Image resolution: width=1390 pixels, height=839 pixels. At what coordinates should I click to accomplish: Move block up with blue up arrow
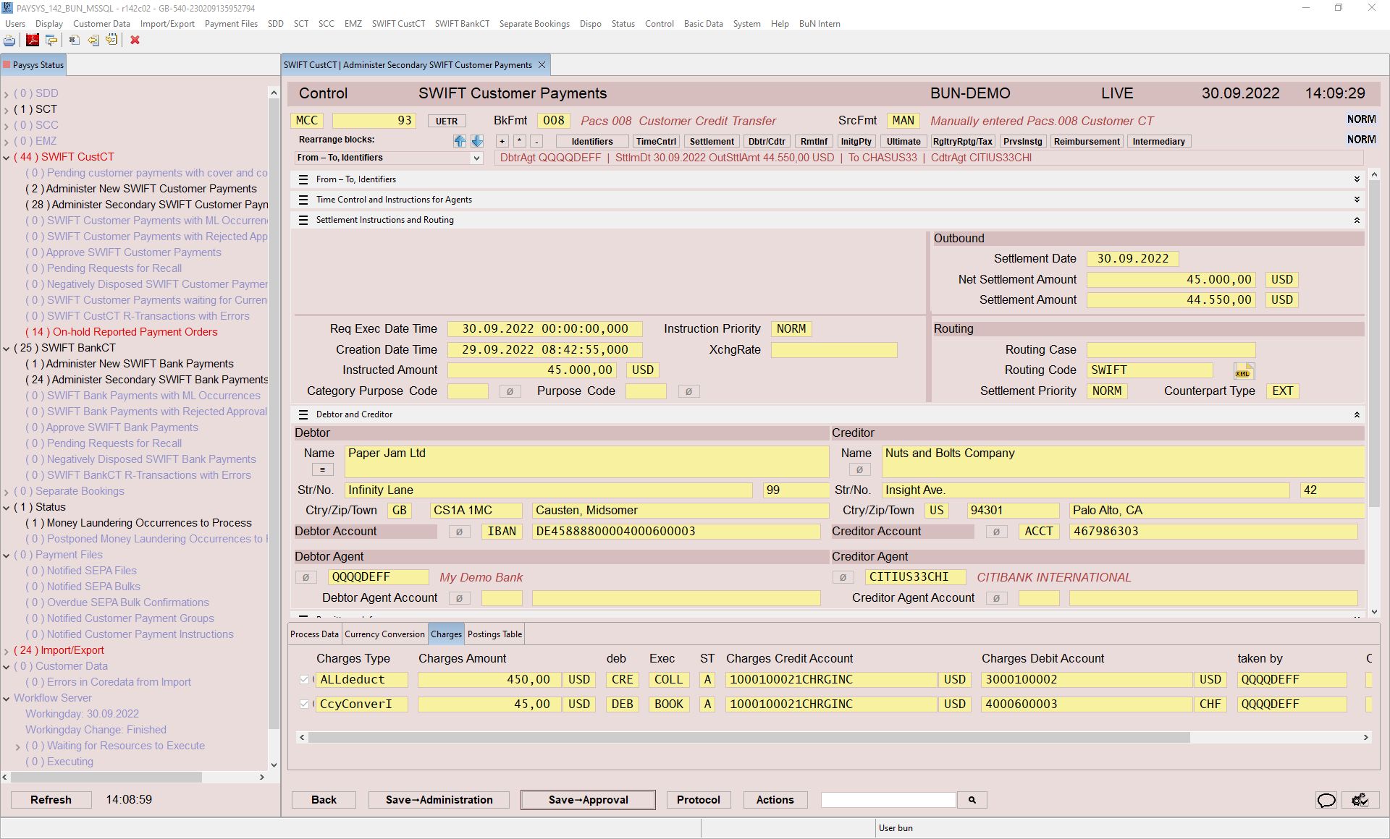(x=460, y=141)
